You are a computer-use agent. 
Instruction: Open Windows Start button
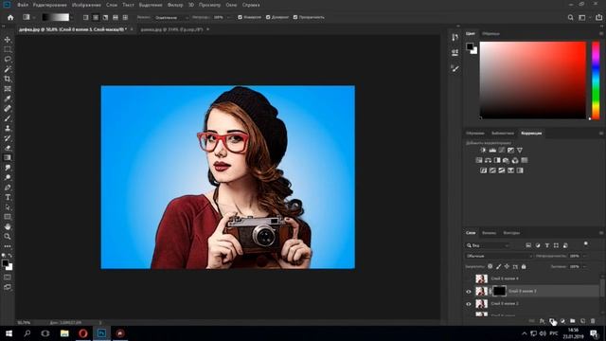click(9, 333)
